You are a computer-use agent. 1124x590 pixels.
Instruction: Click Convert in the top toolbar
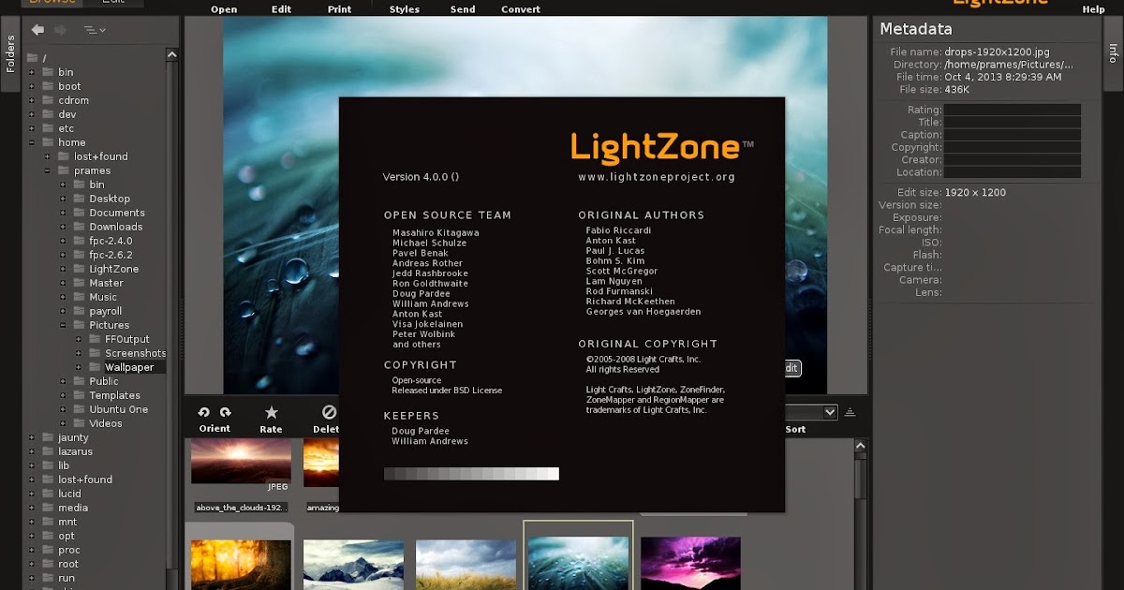521,9
